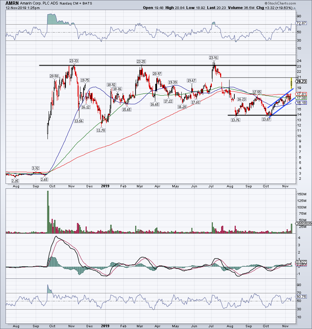The width and height of the screenshot is (312, 329).
Task: Click the 17.08 green moving average tag
Action: coord(301,98)
